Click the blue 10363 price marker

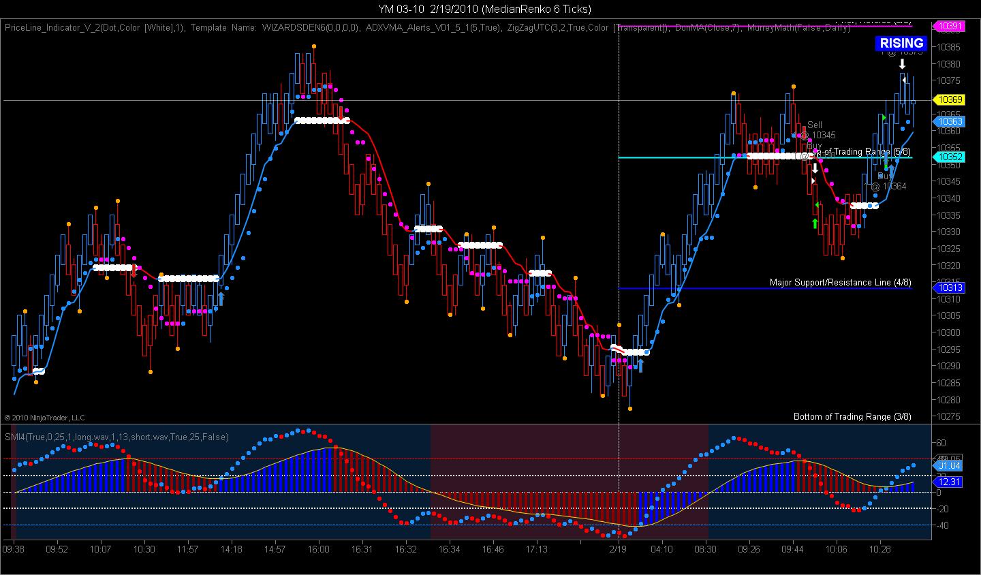click(x=950, y=122)
